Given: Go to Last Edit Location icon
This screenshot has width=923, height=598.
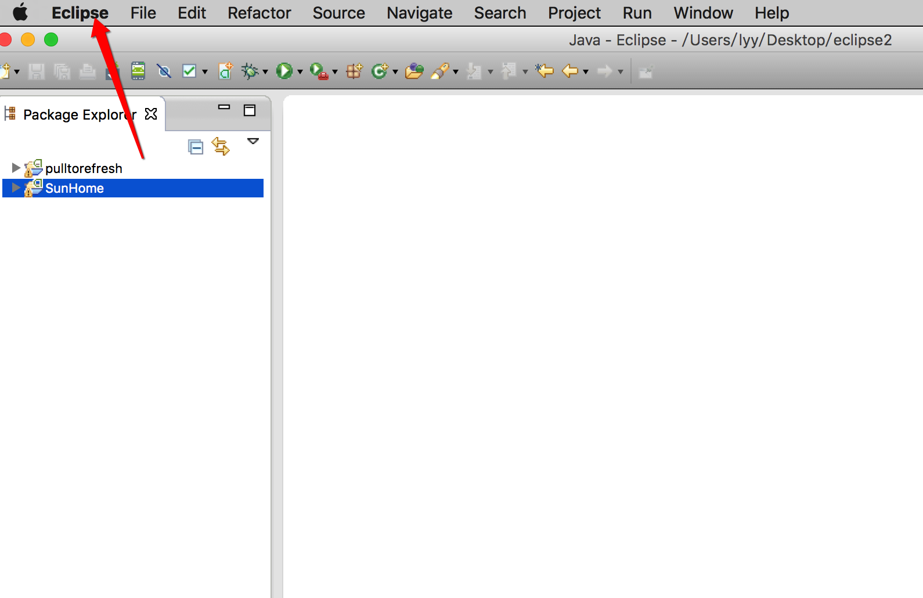Looking at the screenshot, I should pyautogui.click(x=545, y=71).
